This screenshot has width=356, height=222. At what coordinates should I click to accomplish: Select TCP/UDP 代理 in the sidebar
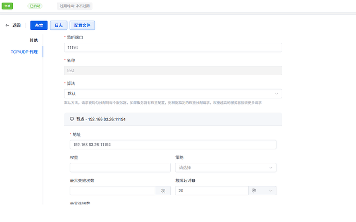24,52
